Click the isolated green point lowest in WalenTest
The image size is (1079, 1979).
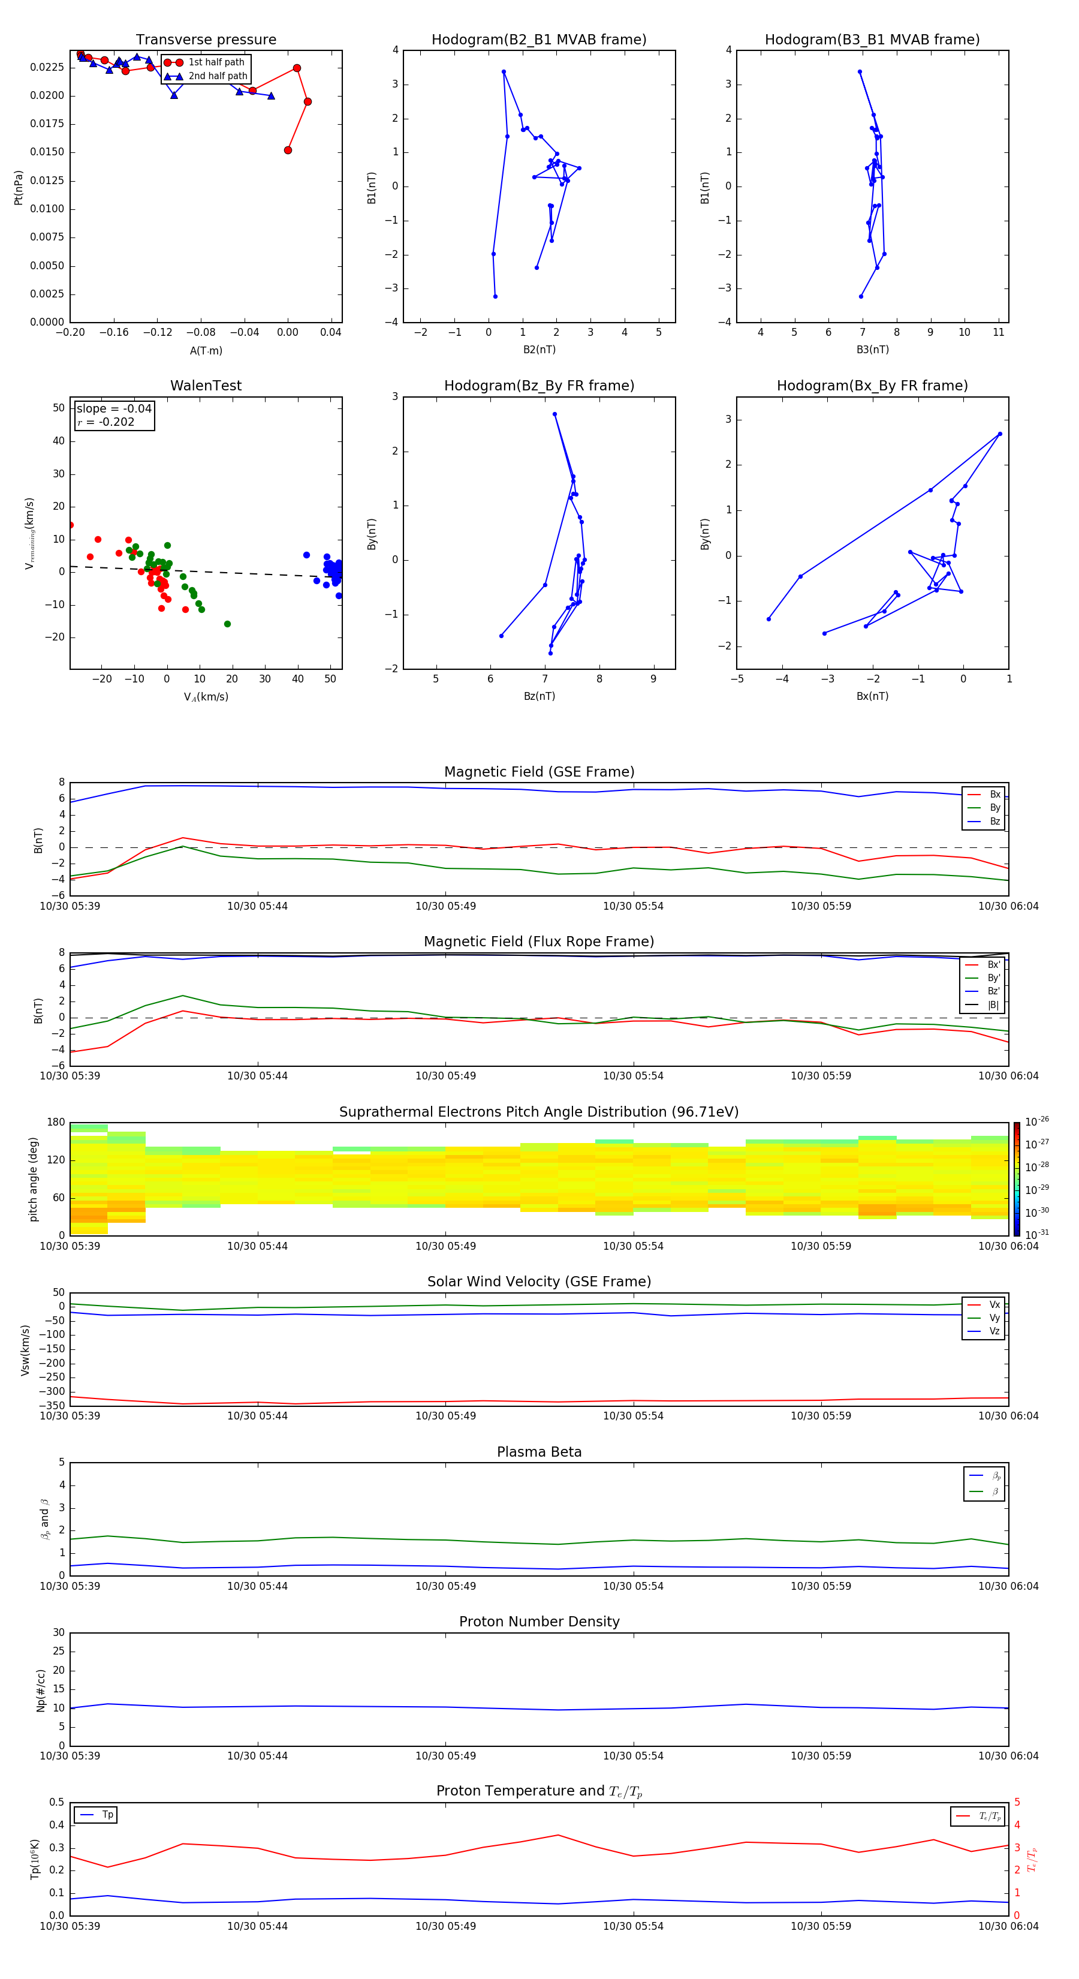tap(227, 624)
